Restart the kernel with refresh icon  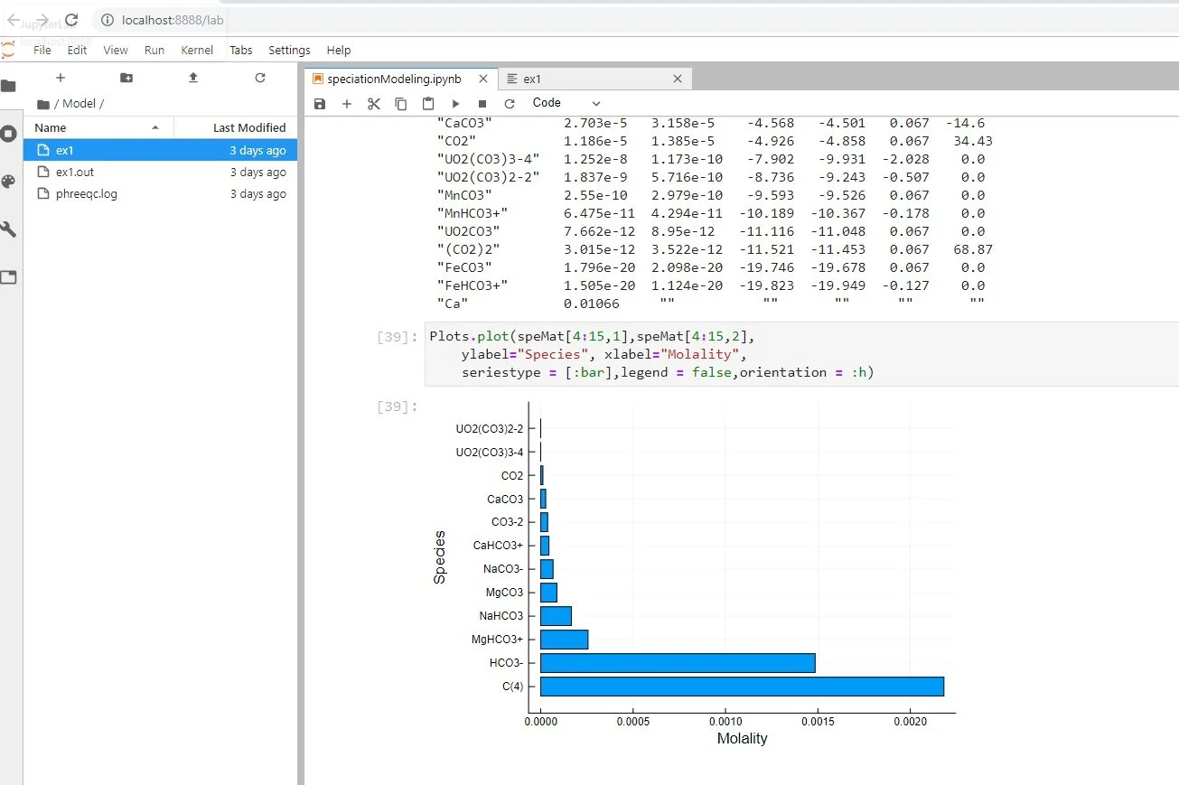509,102
